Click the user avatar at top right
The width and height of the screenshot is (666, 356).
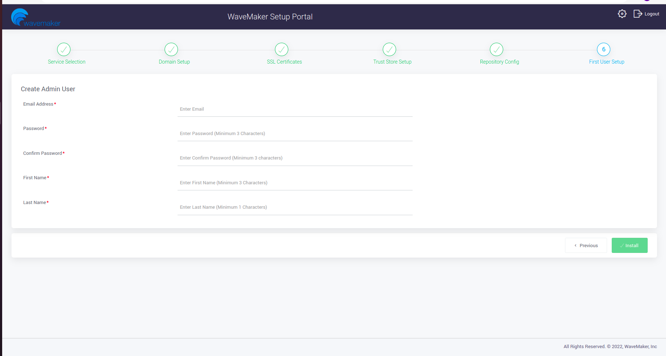point(647,1)
